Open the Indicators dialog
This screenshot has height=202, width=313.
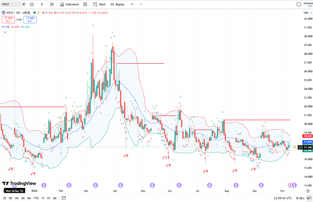[69, 4]
